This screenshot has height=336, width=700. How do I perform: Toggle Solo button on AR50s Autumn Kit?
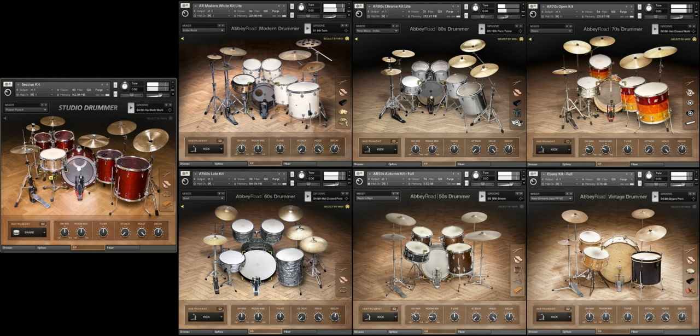coord(466,173)
